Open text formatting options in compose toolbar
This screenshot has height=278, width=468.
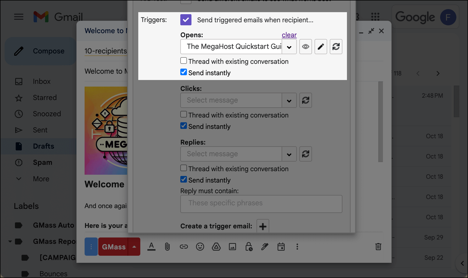pyautogui.click(x=151, y=247)
